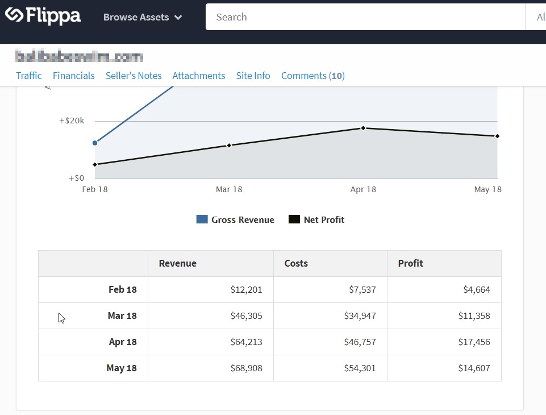Expand the Browse Assets menu
Image resolution: width=546 pixels, height=415 pixels.
(142, 17)
